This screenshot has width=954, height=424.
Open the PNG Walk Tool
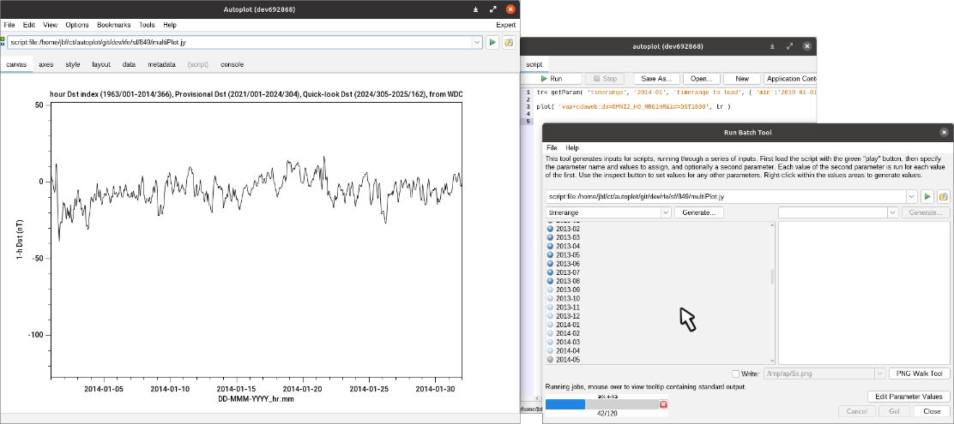pos(920,373)
